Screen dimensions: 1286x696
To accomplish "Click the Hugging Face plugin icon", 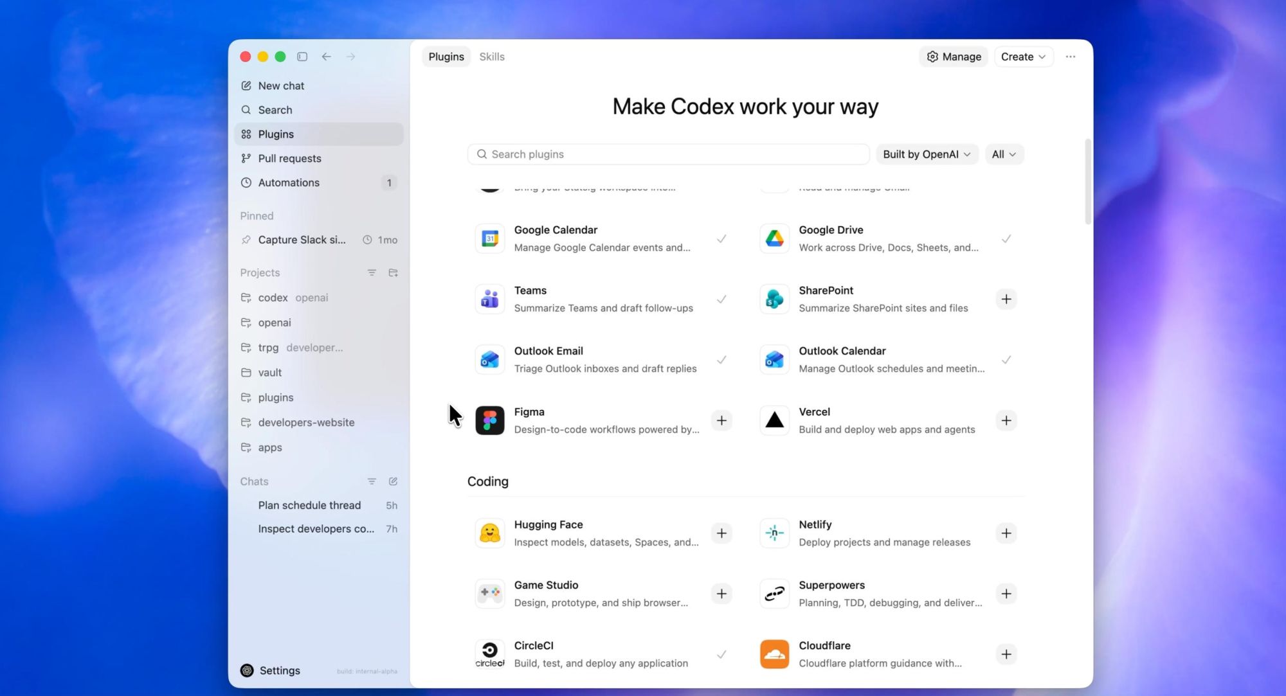I will pos(490,533).
